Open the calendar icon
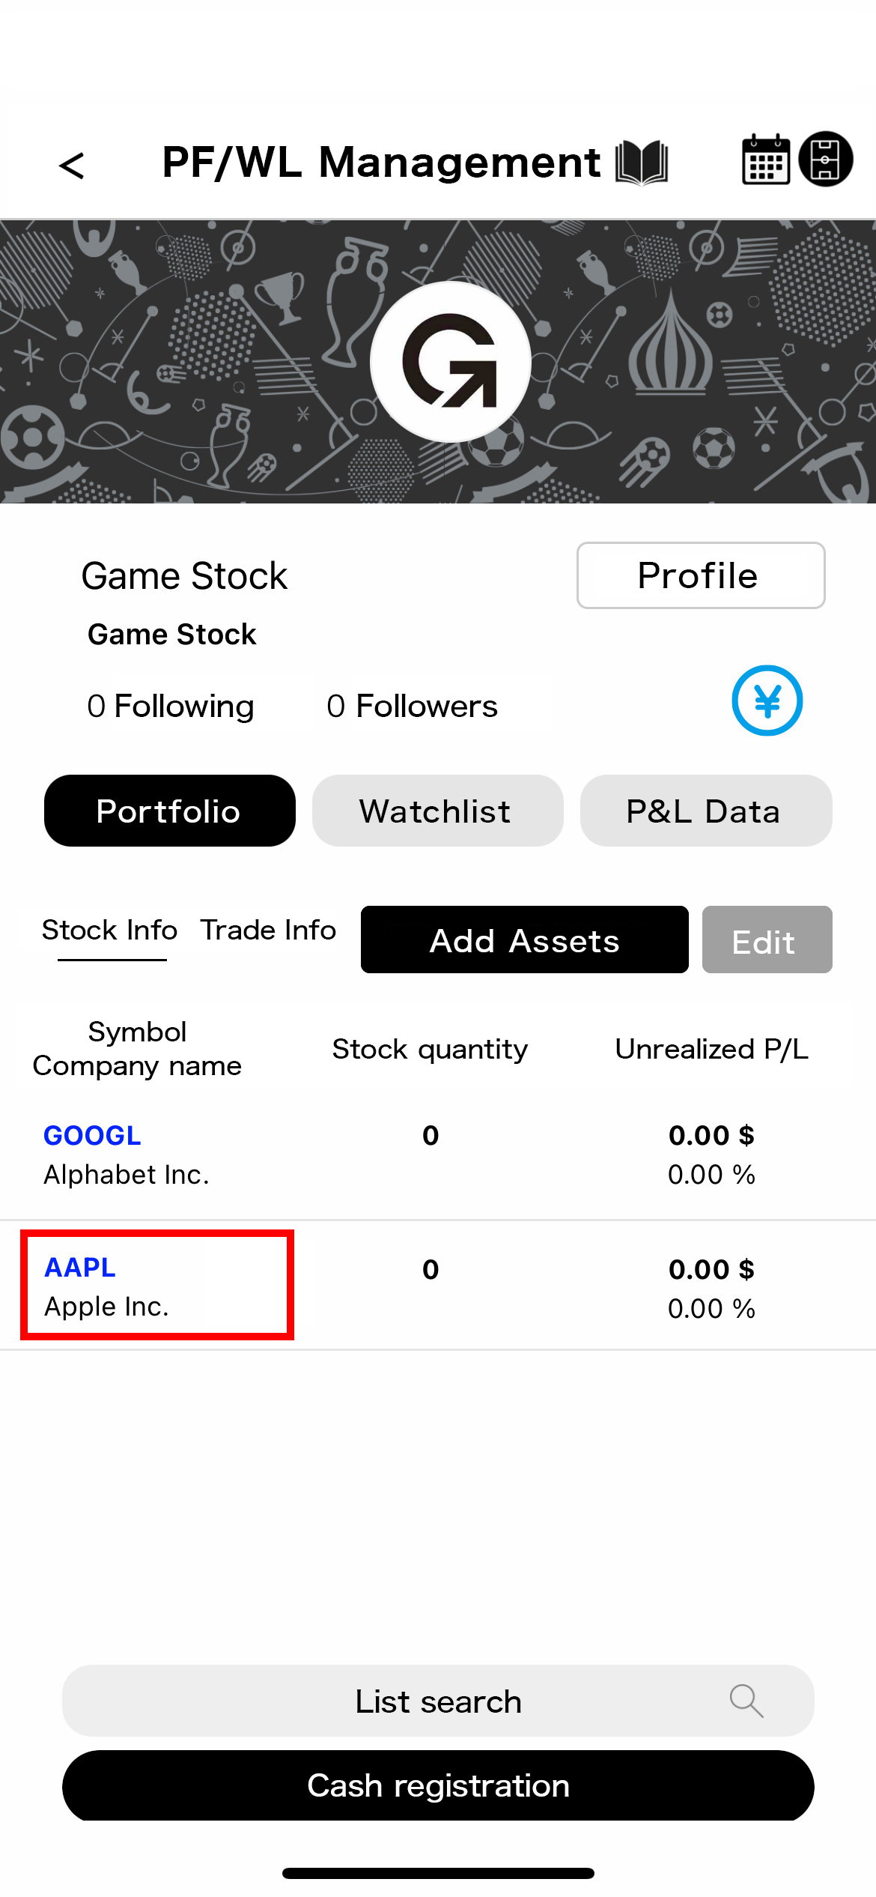 tap(765, 160)
